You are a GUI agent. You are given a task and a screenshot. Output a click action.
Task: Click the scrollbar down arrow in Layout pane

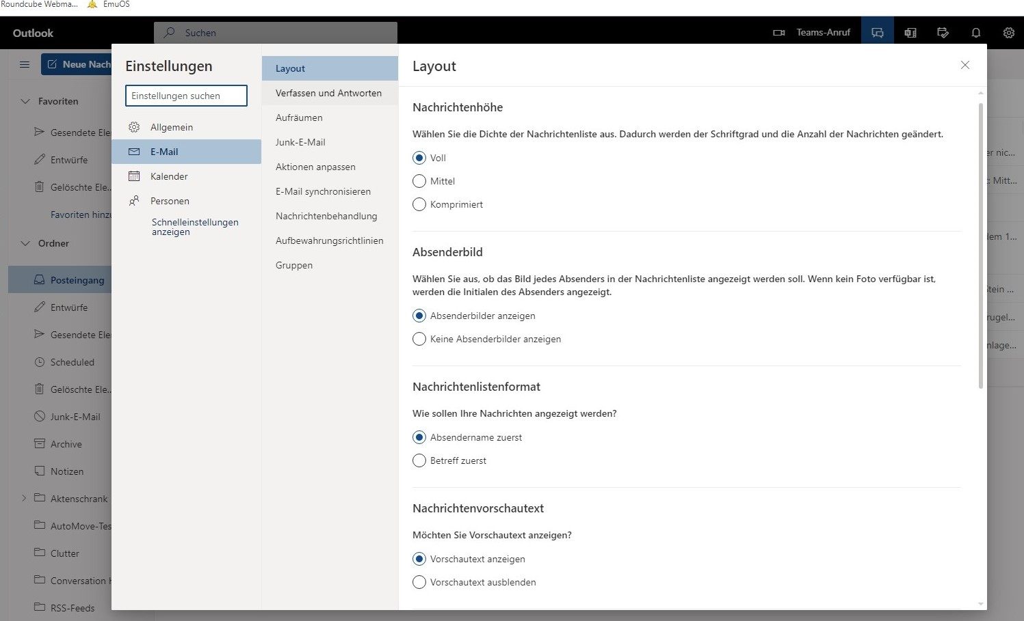[x=981, y=604]
